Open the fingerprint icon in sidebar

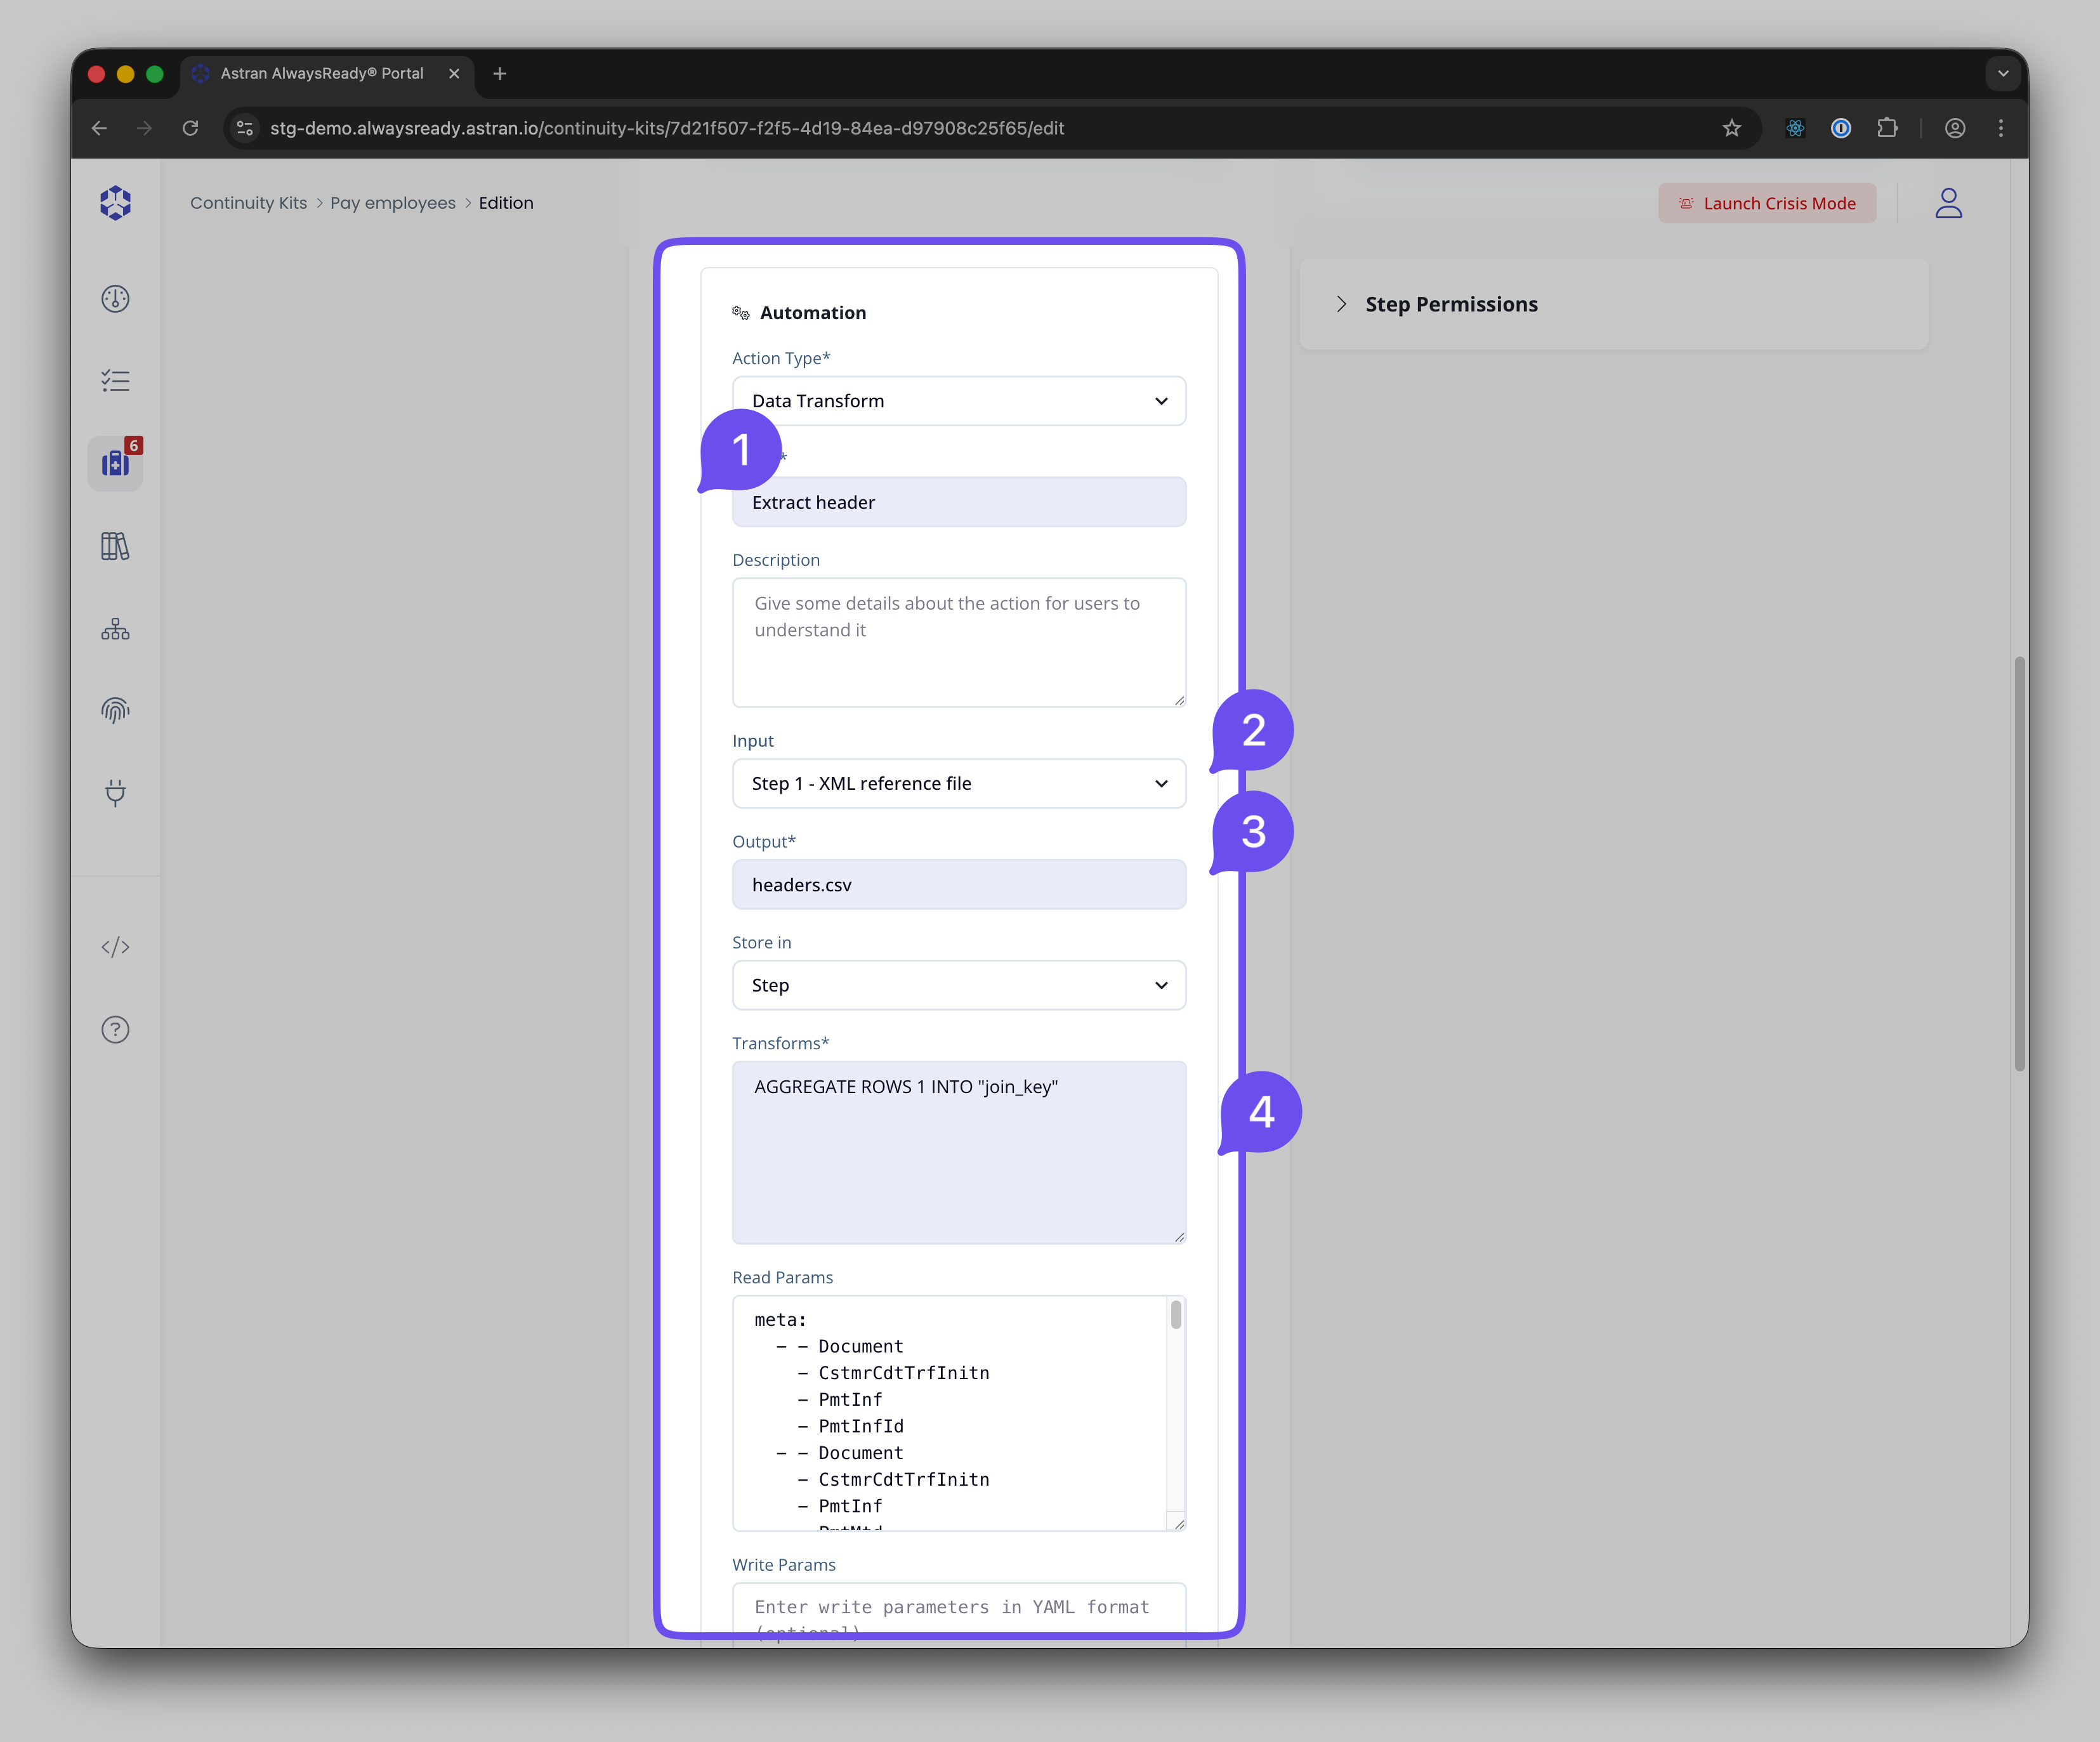(115, 711)
